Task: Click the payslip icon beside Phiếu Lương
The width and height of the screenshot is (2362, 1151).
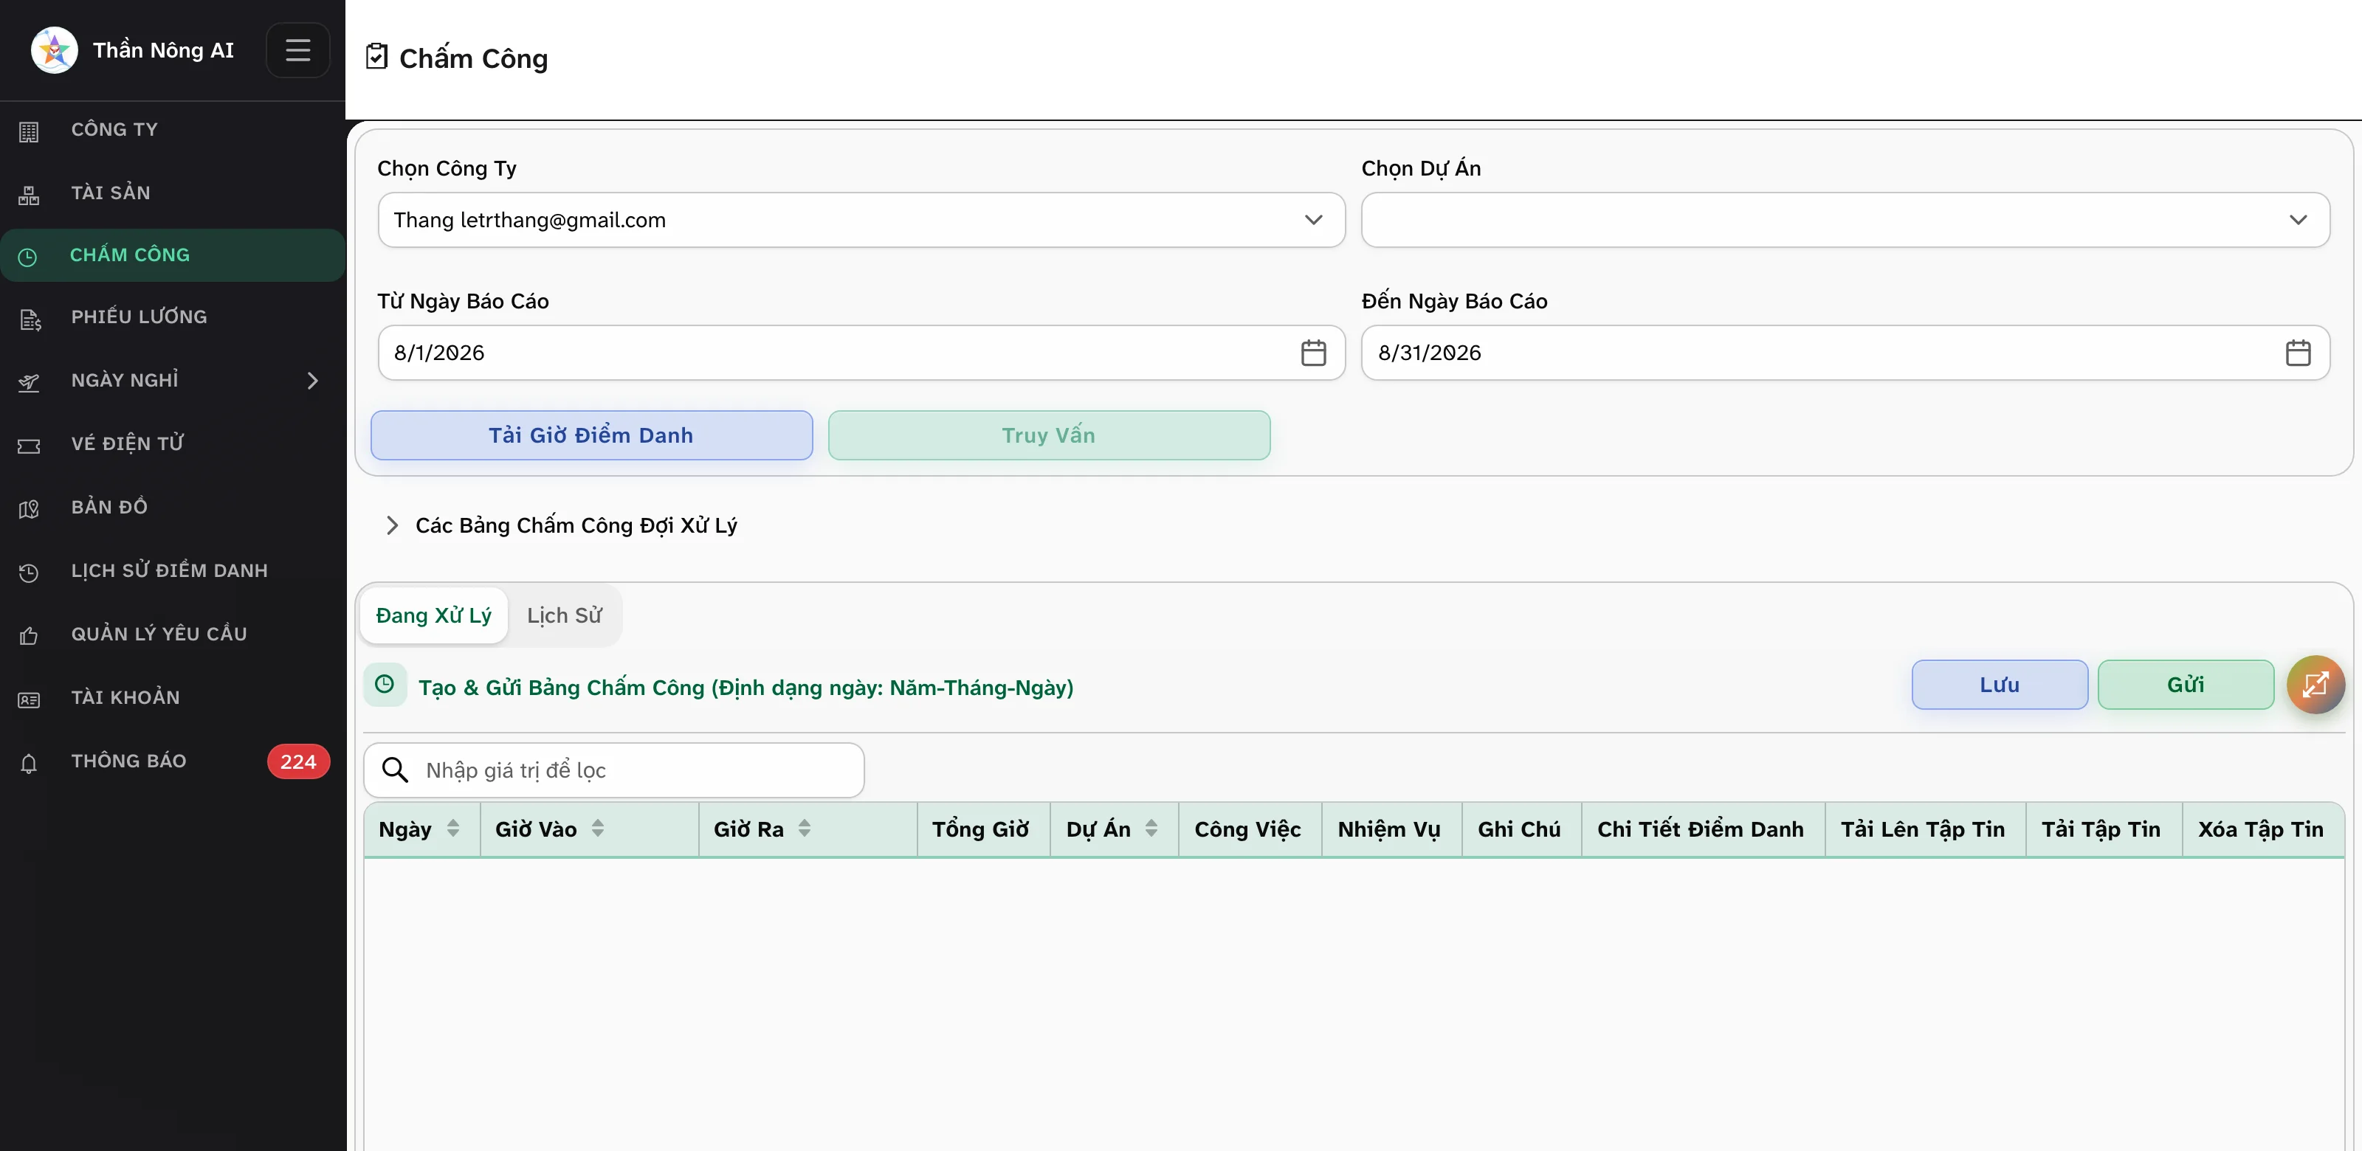Action: pos(30,319)
